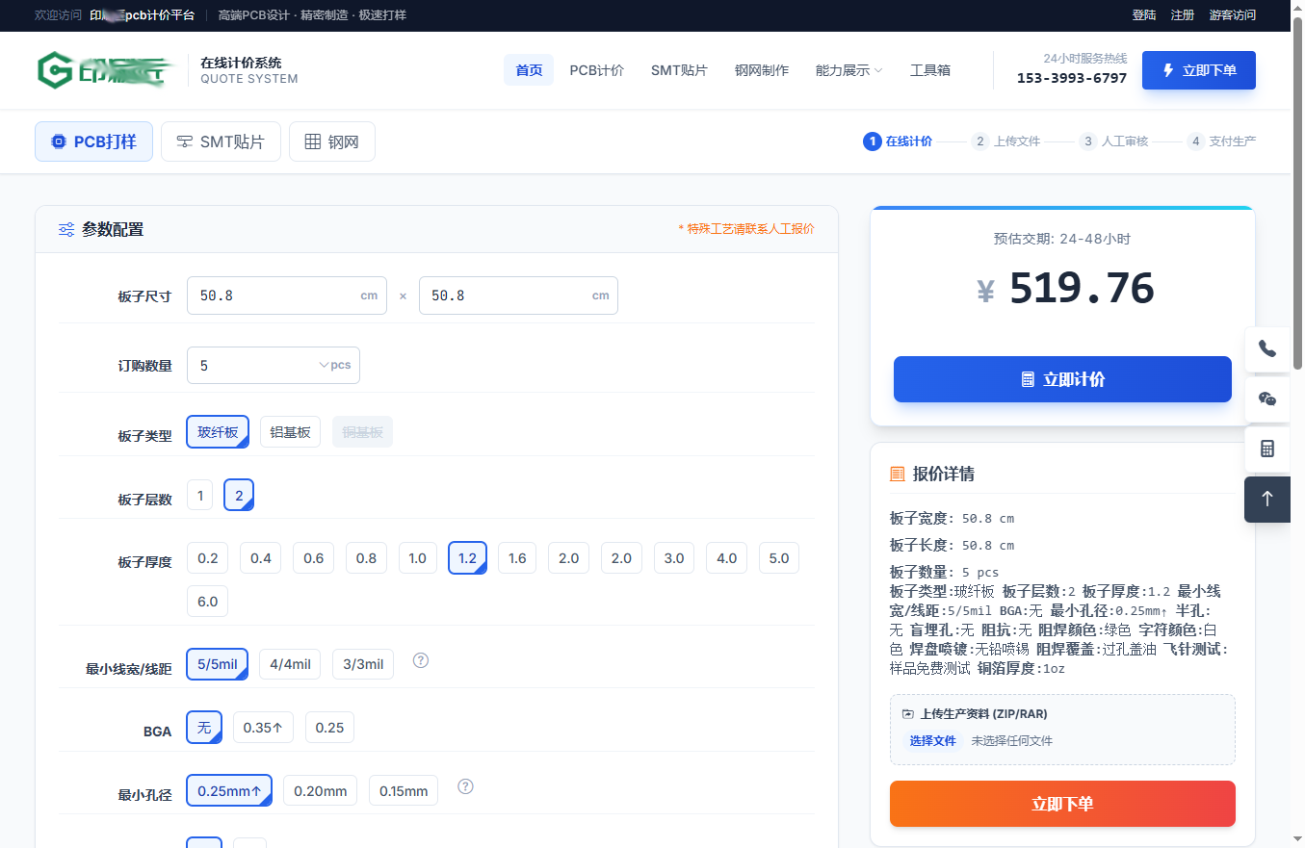Open the 订购数量 quantity dropdown
This screenshot has width=1305, height=848.
pyautogui.click(x=273, y=366)
